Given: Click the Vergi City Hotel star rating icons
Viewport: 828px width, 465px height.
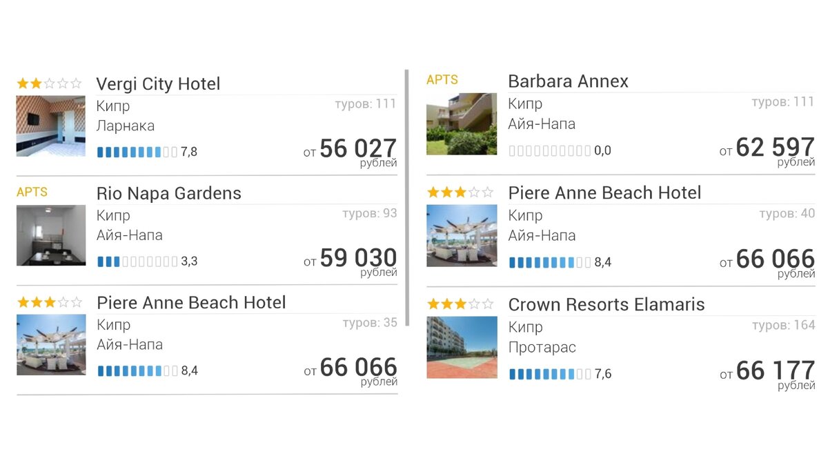Looking at the screenshot, I should click(49, 83).
